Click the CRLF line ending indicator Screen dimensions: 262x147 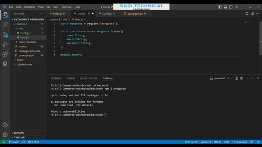tap(226, 142)
